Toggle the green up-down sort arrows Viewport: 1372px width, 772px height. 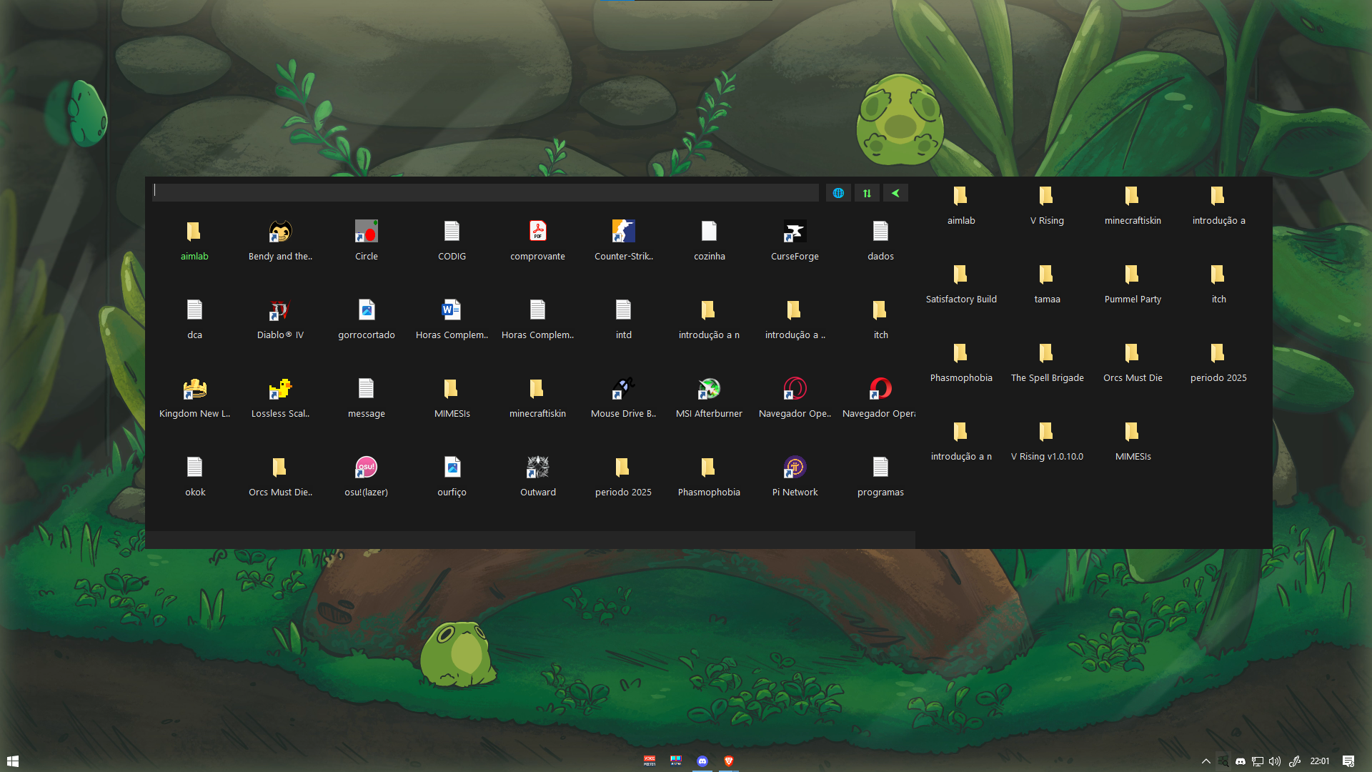pyautogui.click(x=867, y=193)
